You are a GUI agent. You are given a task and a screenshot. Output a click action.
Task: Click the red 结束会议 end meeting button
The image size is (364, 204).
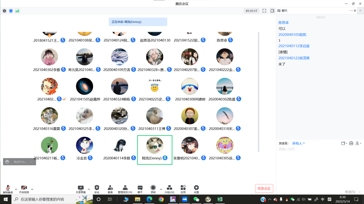(264, 188)
